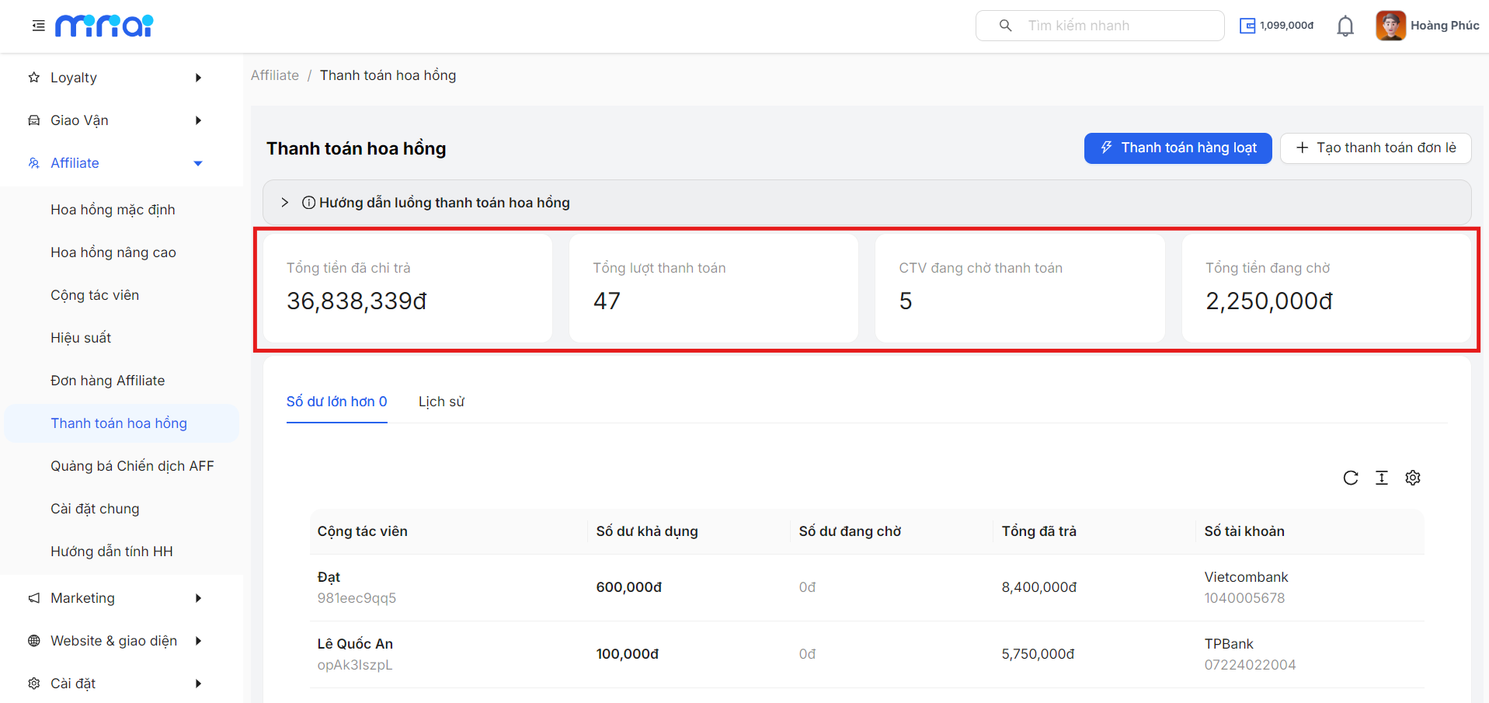This screenshot has width=1489, height=703.
Task: Expand the Cài đặt menu arrow
Action: (x=198, y=684)
